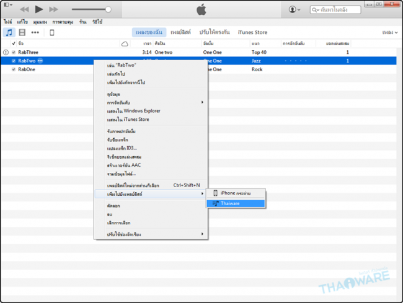The height and width of the screenshot is (303, 403).
Task: Open the three-dots more media types button
Action: coord(35,33)
